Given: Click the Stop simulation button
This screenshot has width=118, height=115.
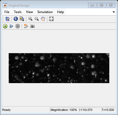Looking at the screenshot, I should 18,26.
